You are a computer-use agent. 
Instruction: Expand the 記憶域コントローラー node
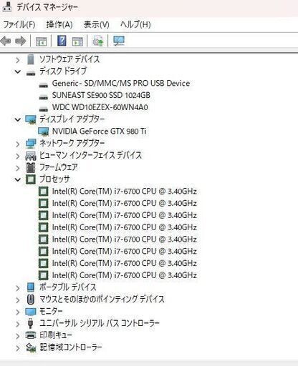click(x=17, y=347)
